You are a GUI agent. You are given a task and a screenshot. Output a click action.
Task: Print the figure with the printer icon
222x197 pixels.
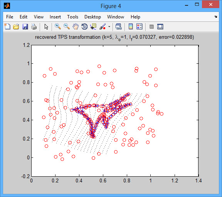tap(34, 26)
